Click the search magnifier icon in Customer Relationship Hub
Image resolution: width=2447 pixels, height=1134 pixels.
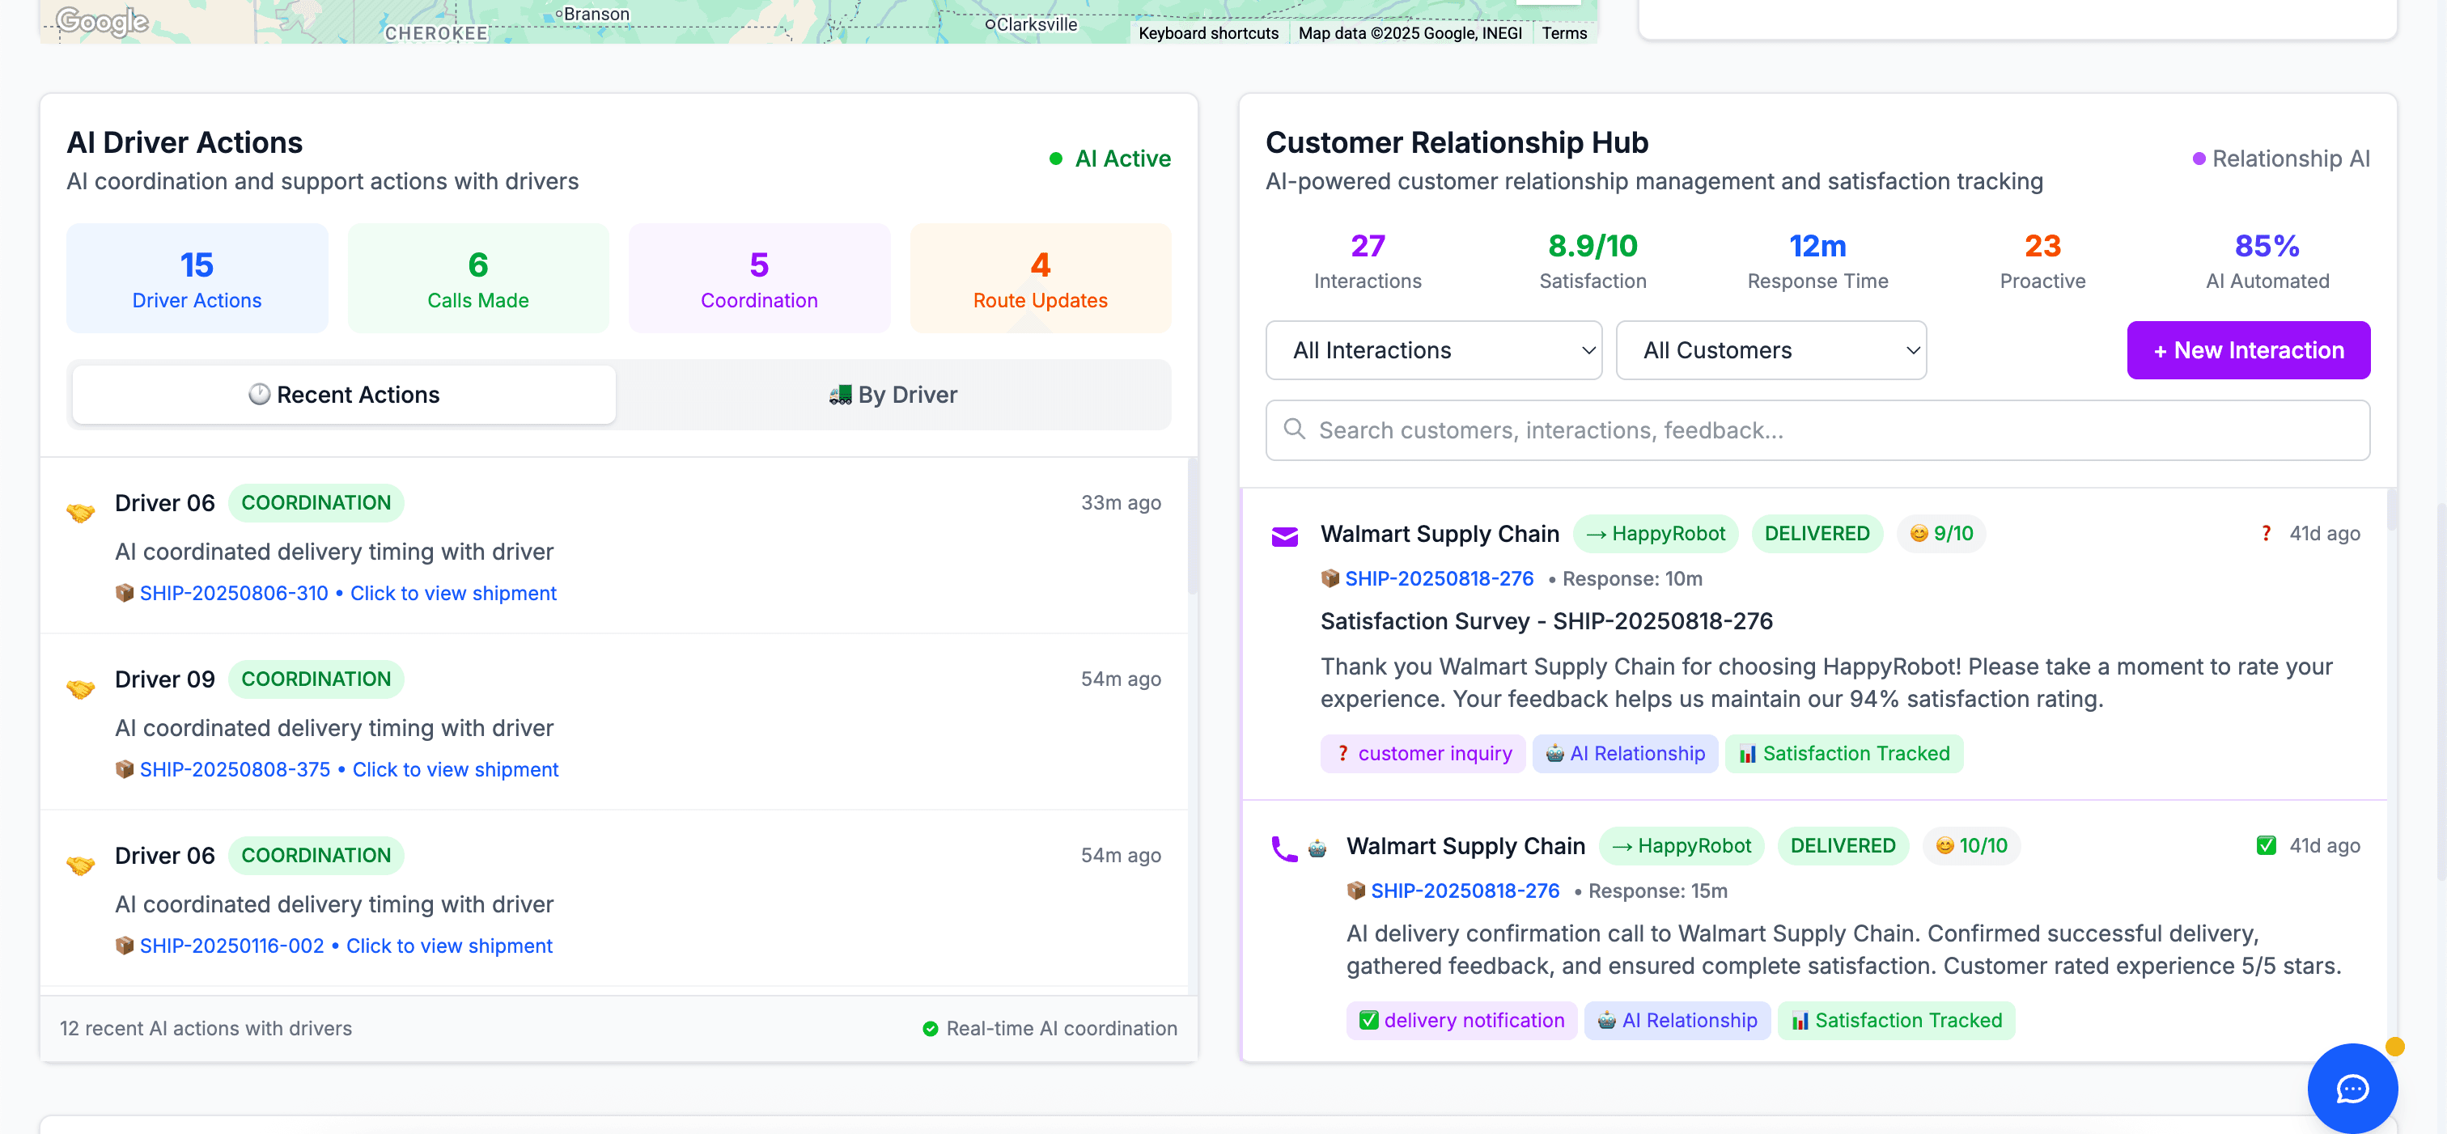click(1294, 429)
